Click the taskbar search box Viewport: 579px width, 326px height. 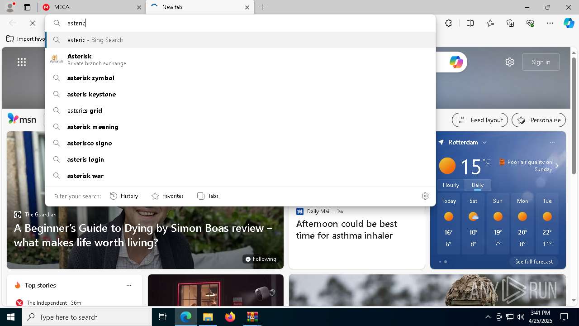[87, 317]
